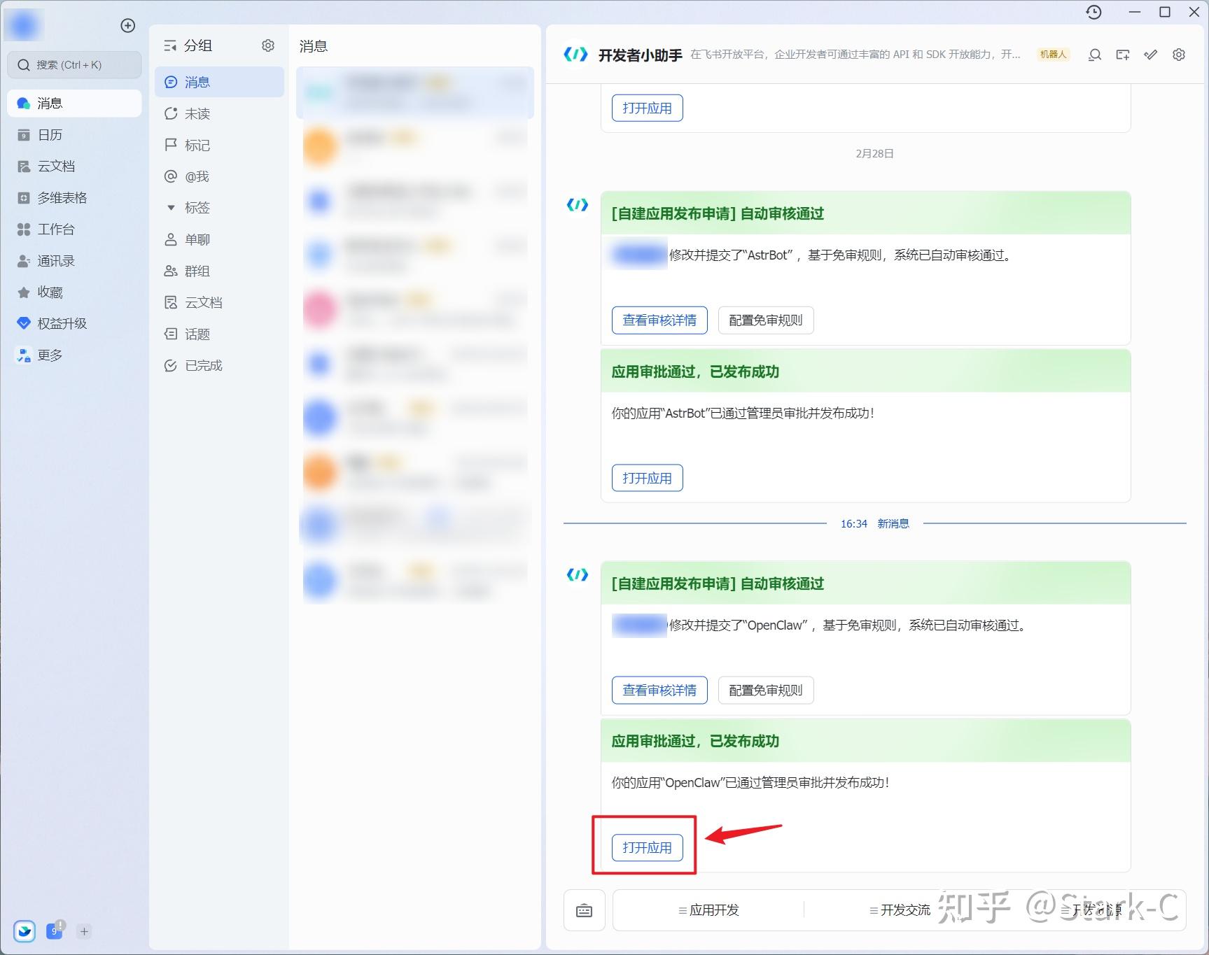Click the AstrBot 应用审批通过，已发布成功 heading
This screenshot has height=955, width=1209.
tap(695, 372)
